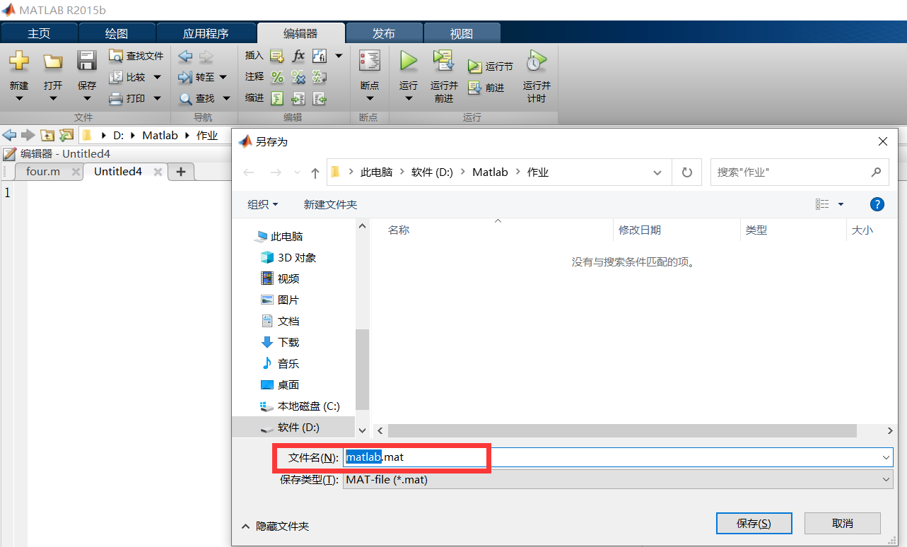
Task: Click the fixed-point fi insert icon
Action: coord(320,56)
